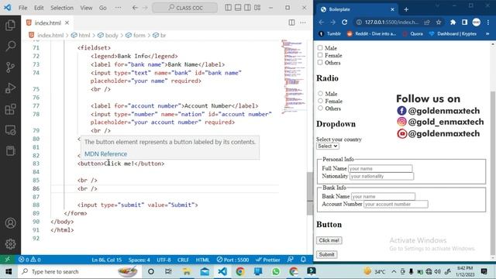Bookmark page with star icon
Screen dimensions: 496x279
click(439, 22)
